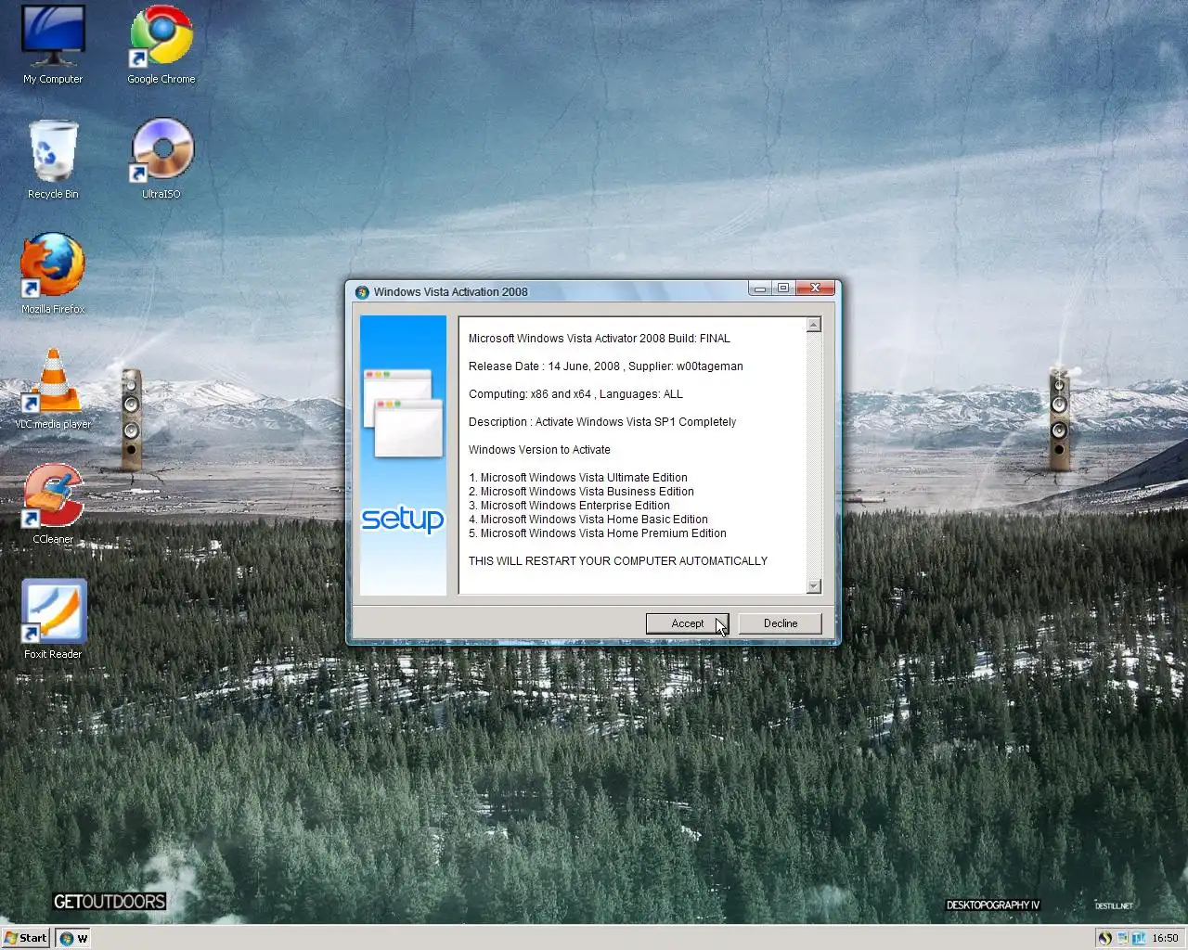Click the 'Windows Version to Activate' line
This screenshot has height=950, width=1188.
(539, 450)
